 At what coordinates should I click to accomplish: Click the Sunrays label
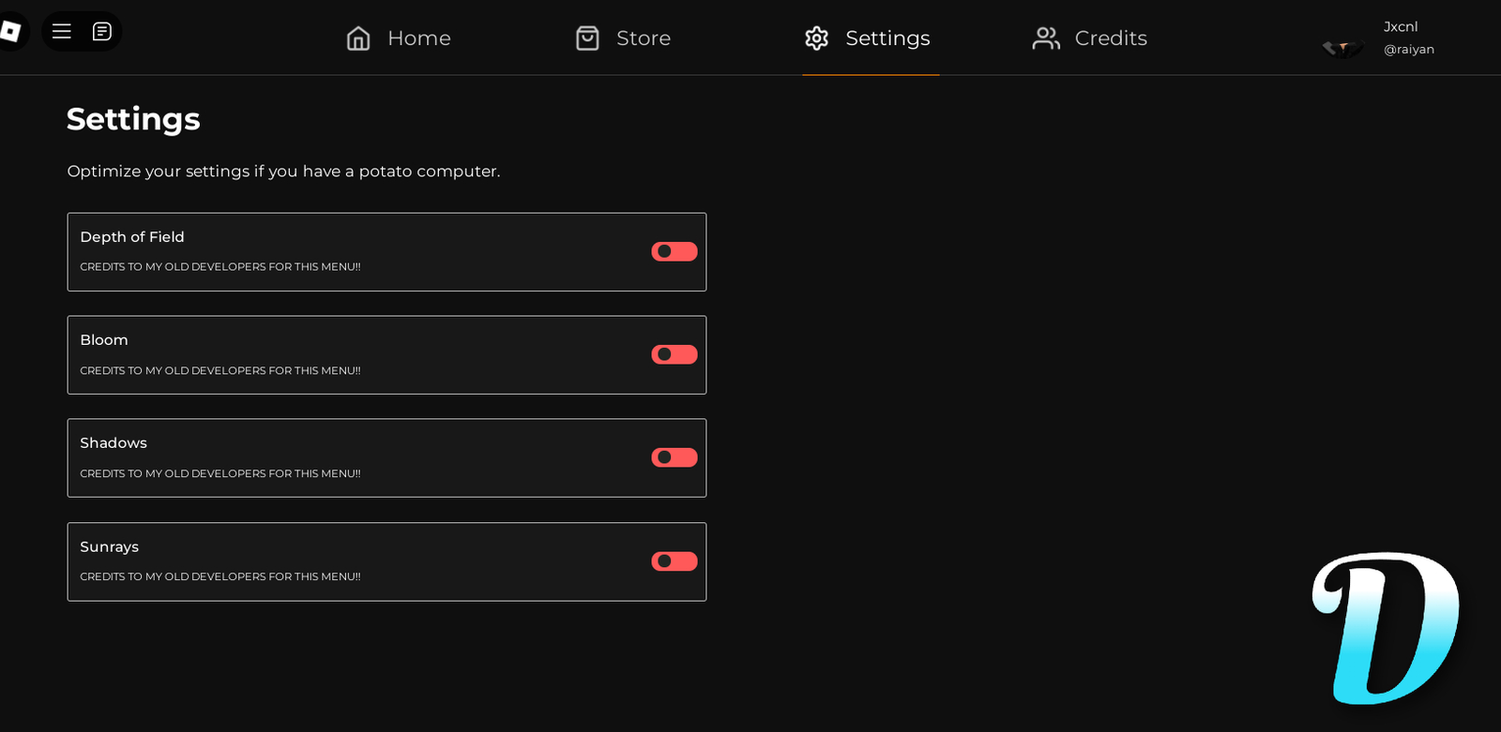pyautogui.click(x=109, y=546)
